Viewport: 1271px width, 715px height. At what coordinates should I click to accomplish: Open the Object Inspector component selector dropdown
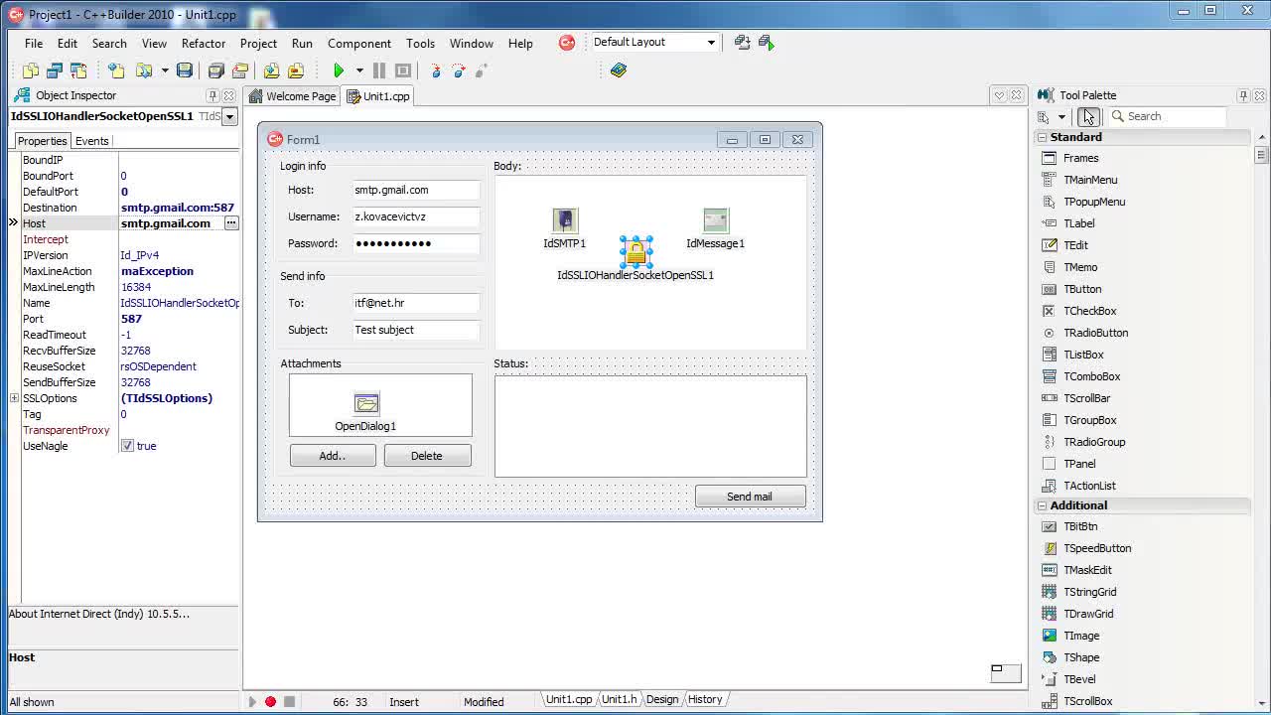229,116
